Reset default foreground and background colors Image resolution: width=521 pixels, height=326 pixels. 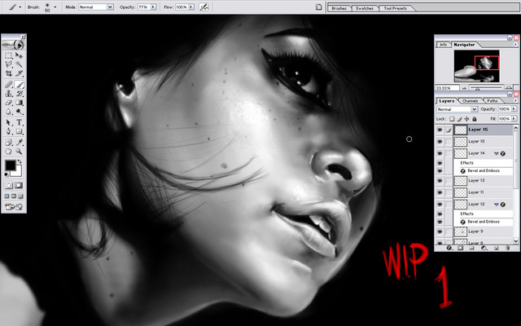[x=7, y=174]
